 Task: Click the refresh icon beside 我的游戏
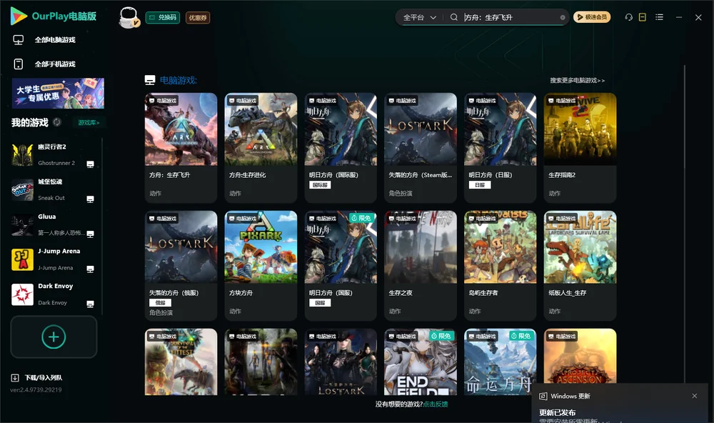tap(57, 122)
